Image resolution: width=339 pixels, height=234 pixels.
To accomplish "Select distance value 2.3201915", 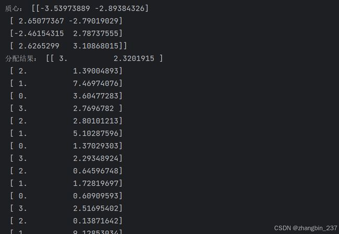I will click(134, 58).
